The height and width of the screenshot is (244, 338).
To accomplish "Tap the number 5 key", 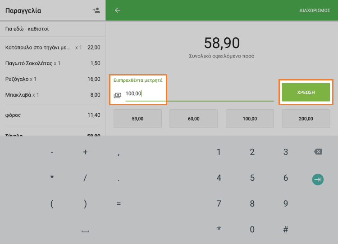I will tap(252, 178).
